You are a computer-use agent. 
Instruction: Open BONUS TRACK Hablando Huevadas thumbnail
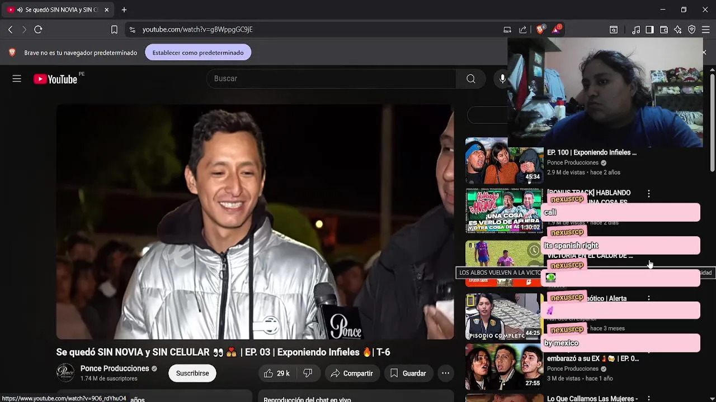pos(504,210)
